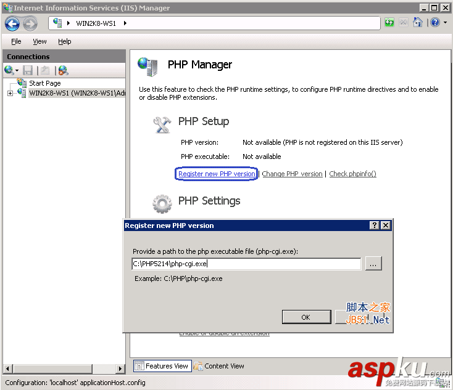
Task: Click the server icon in address bar
Action: click(58, 23)
